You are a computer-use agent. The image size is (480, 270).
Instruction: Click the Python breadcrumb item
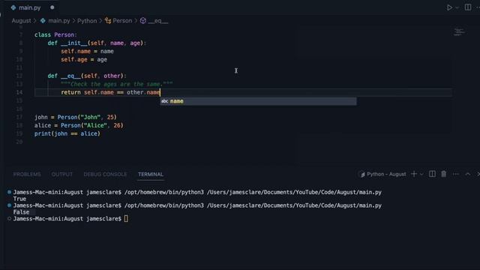87,21
